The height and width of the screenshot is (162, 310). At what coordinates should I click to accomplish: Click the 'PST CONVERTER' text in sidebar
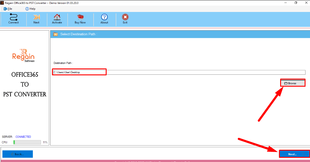[25, 94]
